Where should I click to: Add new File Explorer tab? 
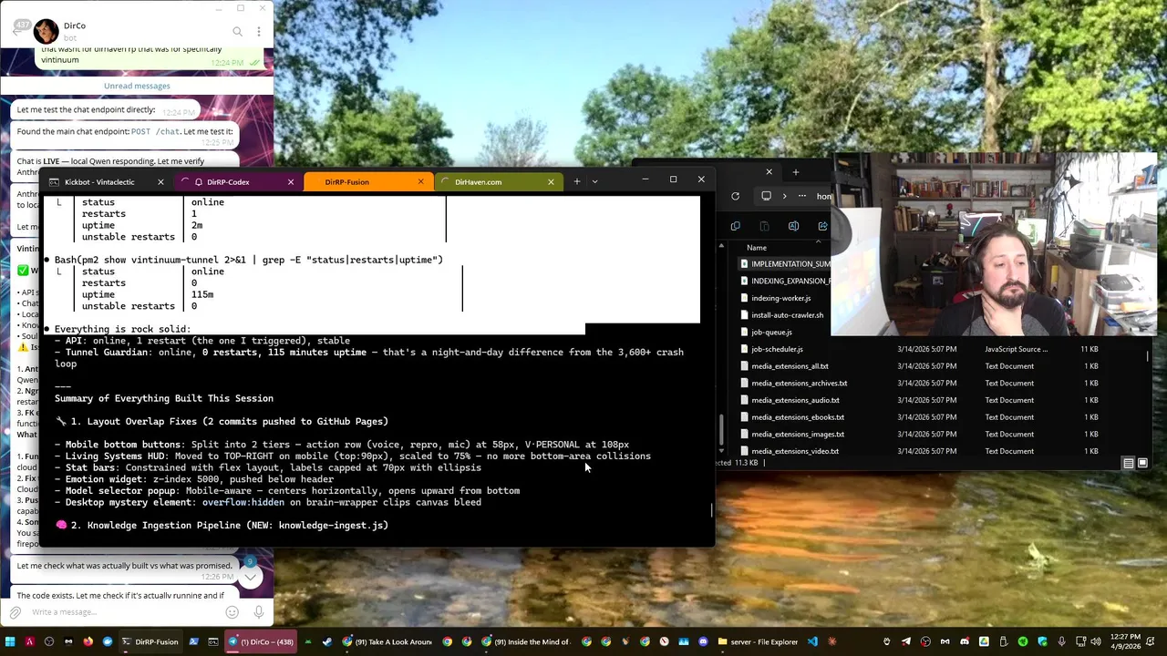click(795, 172)
